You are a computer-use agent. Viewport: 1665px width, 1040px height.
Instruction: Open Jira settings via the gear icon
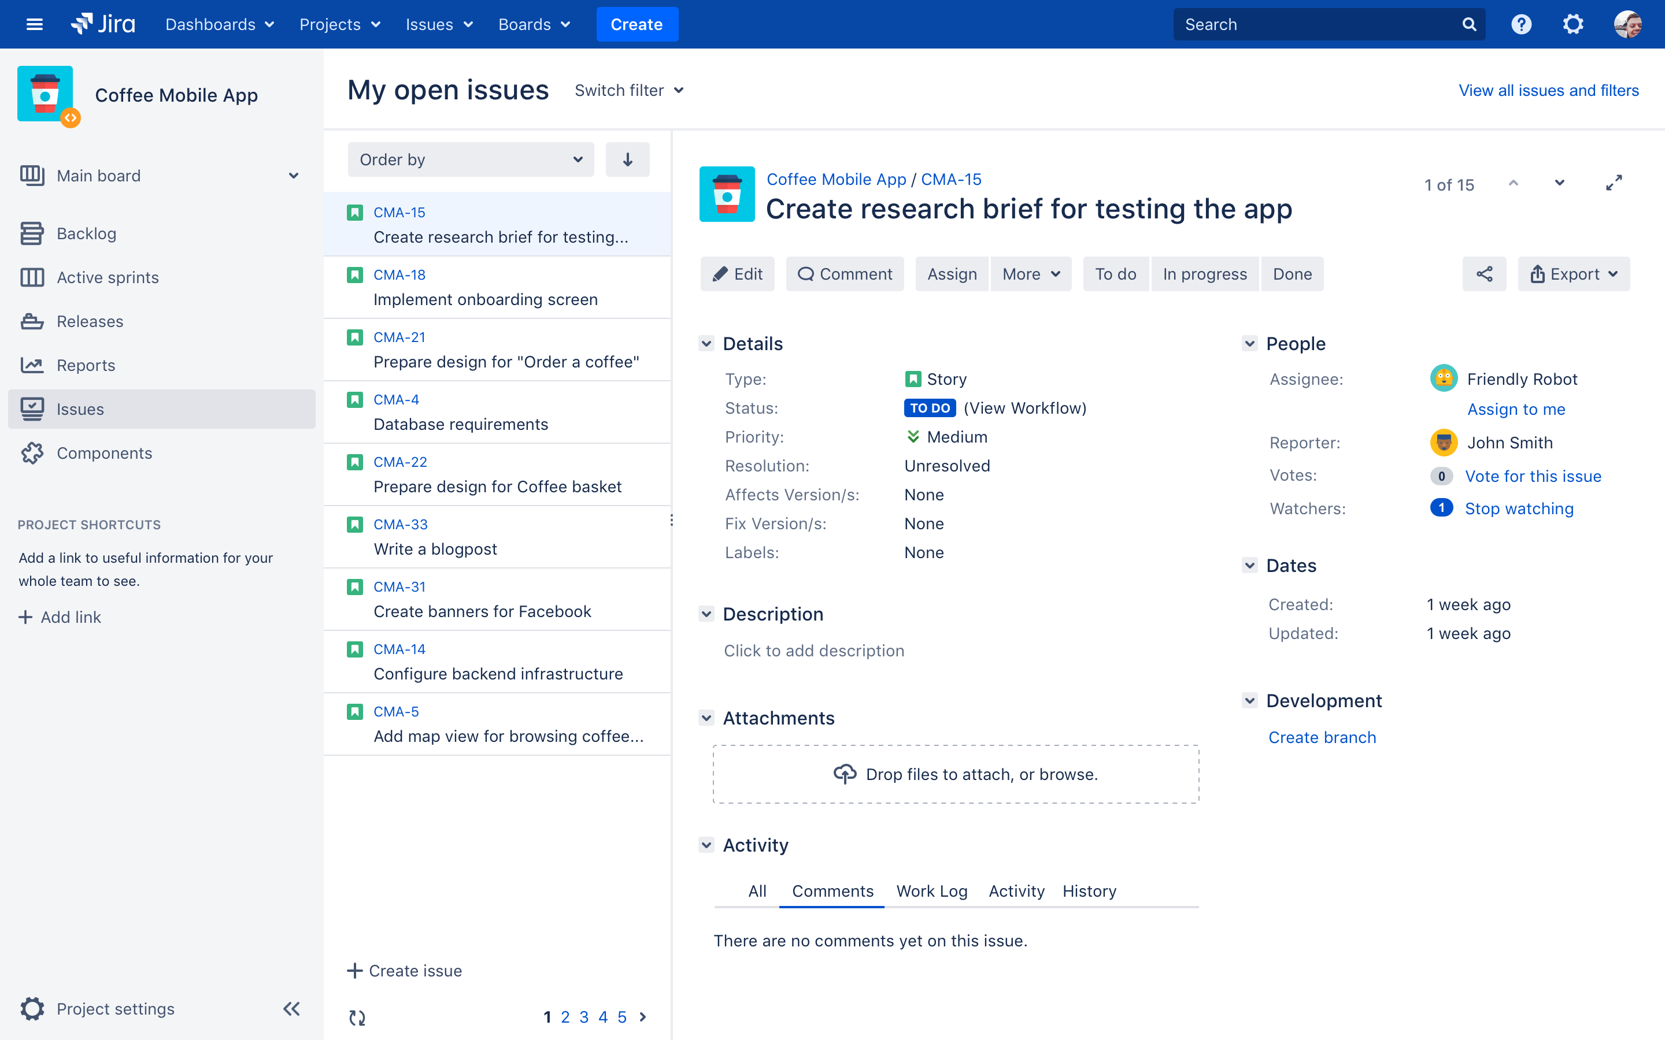pyautogui.click(x=1574, y=24)
